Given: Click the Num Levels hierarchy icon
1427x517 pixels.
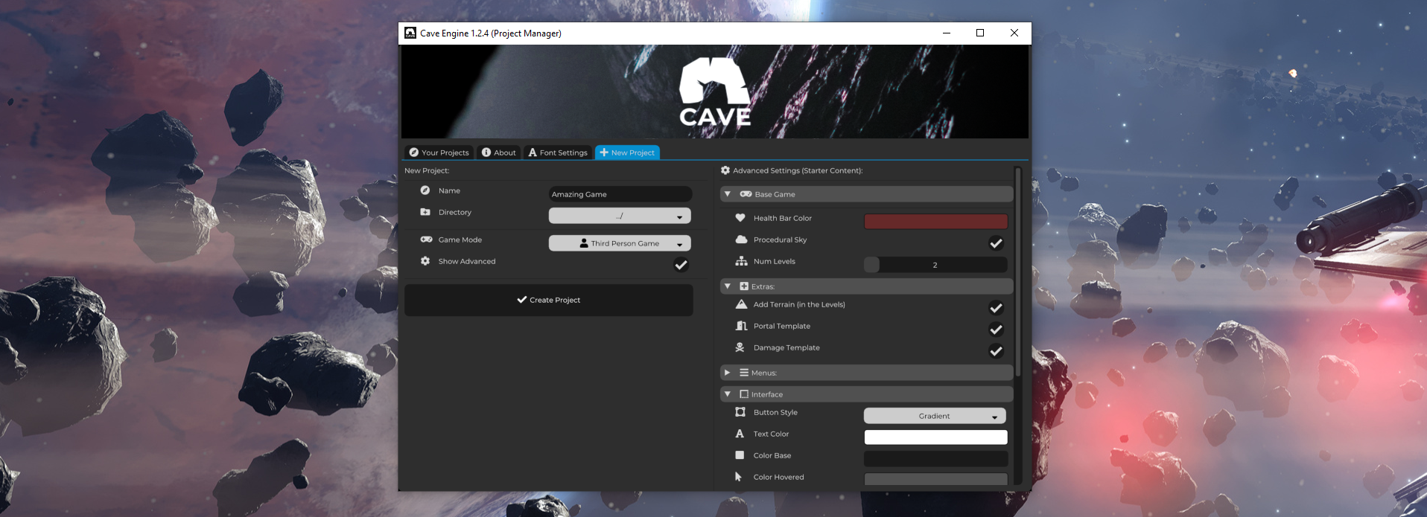Looking at the screenshot, I should pos(741,261).
